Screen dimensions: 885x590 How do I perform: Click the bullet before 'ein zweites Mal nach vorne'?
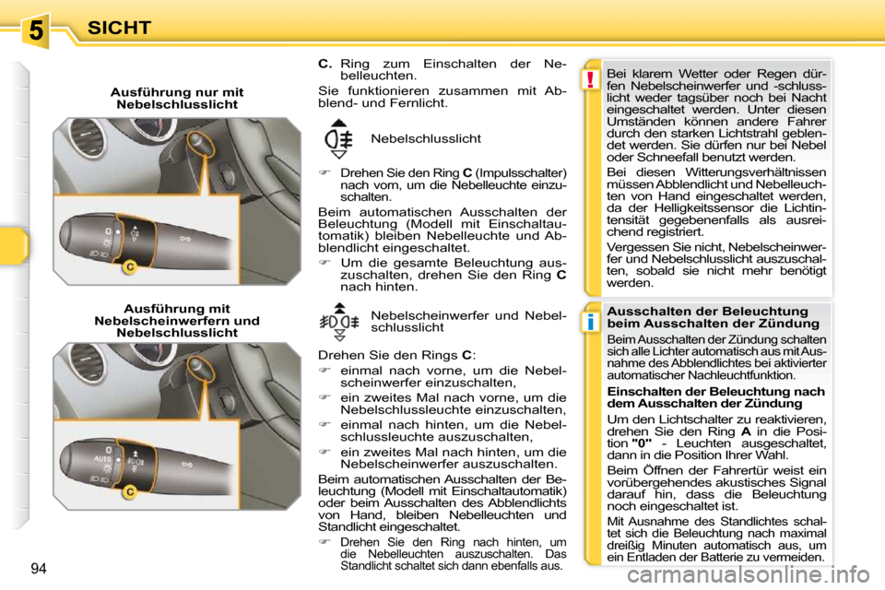click(324, 397)
